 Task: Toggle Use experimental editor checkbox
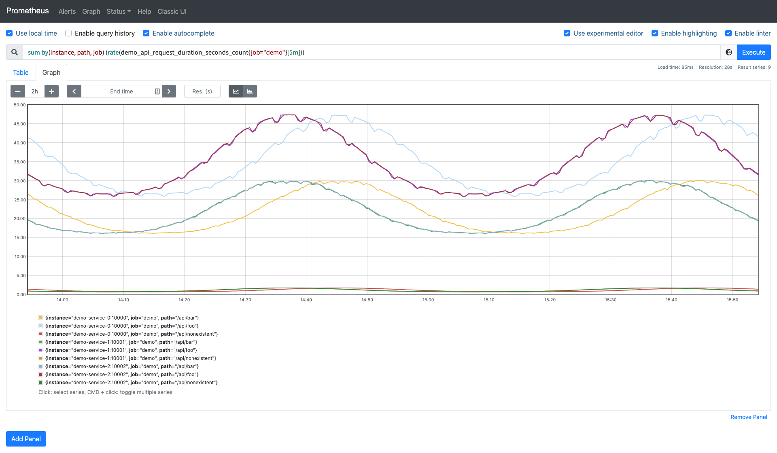567,33
